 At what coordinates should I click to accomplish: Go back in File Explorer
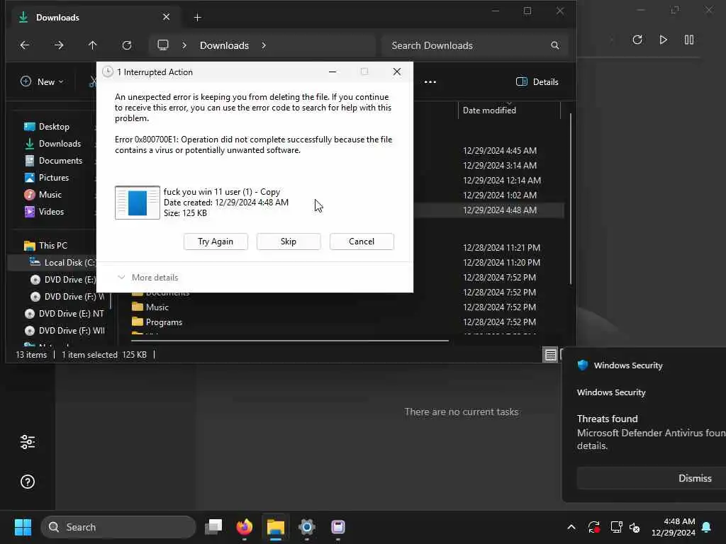click(x=25, y=45)
